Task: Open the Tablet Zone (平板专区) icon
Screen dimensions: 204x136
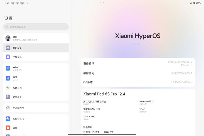Action: click(x=8, y=57)
